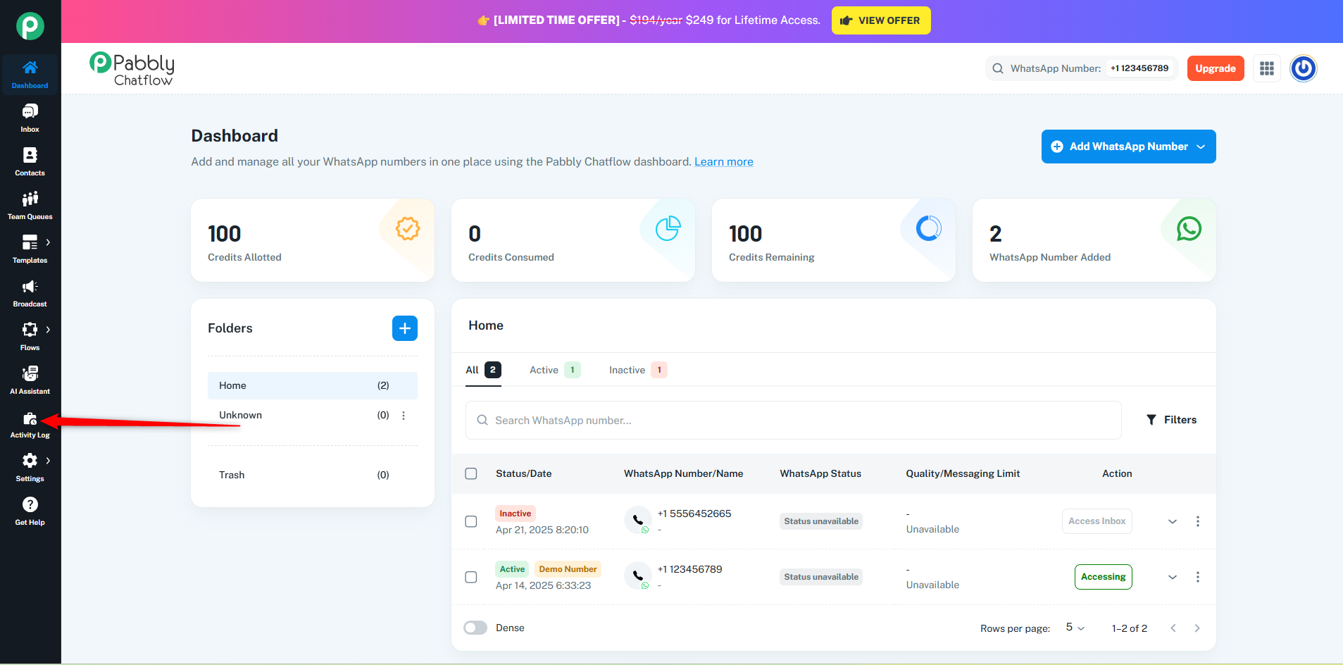Click the orange Upgrade button
This screenshot has height=665, width=1343.
1216,68
